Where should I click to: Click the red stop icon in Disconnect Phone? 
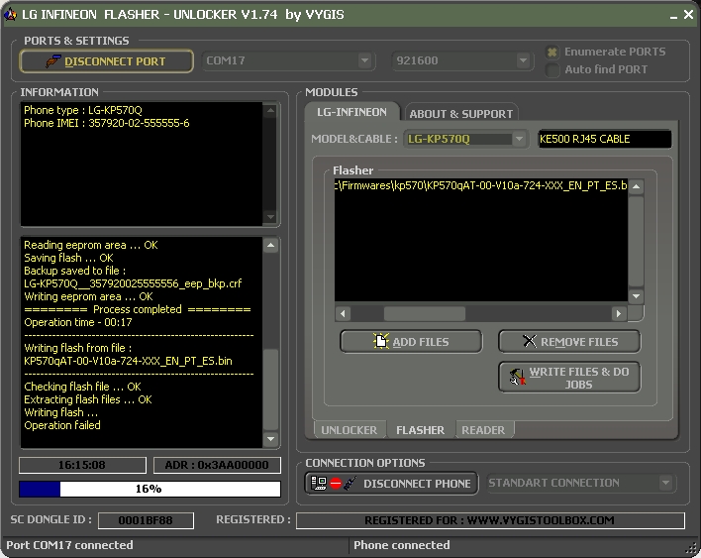[336, 484]
